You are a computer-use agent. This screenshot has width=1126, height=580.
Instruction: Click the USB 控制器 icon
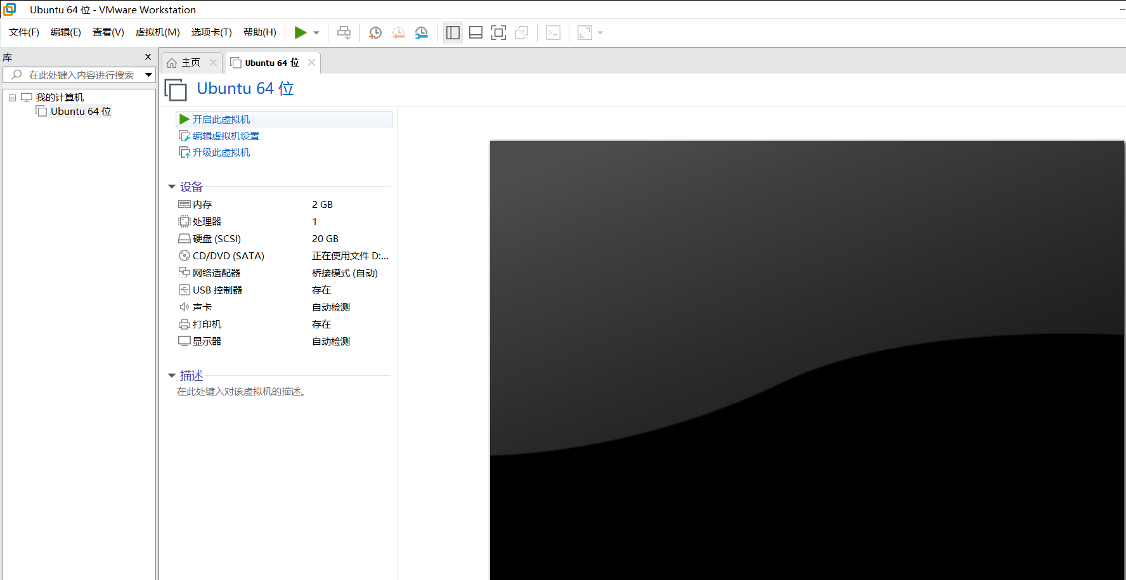coord(184,290)
